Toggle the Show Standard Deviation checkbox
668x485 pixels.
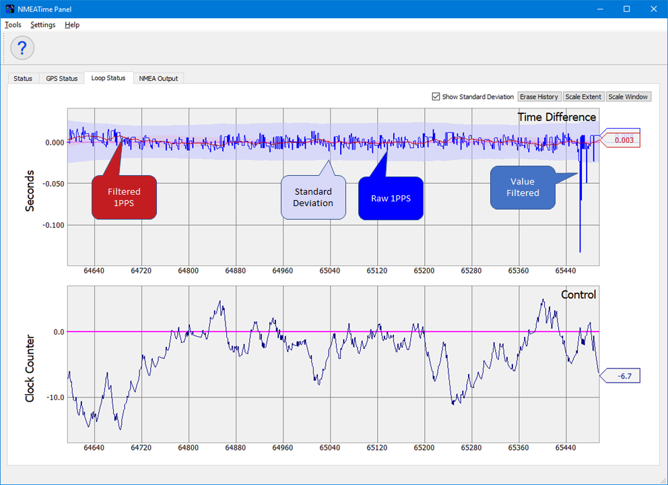(x=436, y=97)
